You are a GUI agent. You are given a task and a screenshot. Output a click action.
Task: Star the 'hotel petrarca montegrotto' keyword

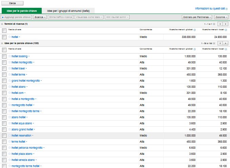[10, 148]
